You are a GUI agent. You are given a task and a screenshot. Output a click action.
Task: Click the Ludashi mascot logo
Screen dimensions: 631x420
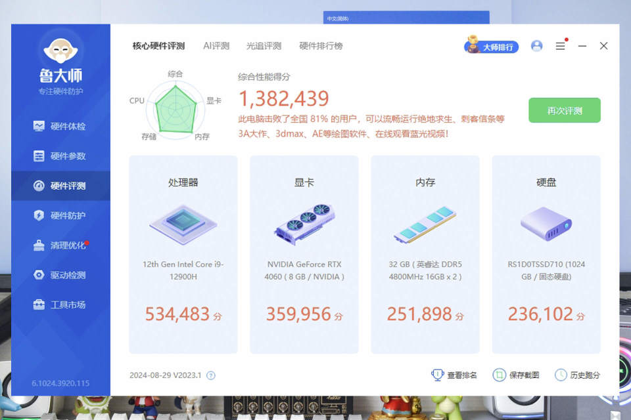pyautogui.click(x=60, y=51)
